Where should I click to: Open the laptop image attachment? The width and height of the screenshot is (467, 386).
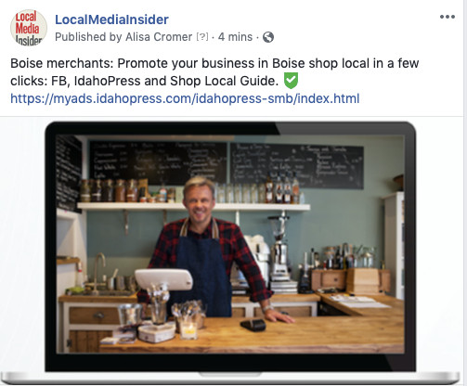pos(230,252)
